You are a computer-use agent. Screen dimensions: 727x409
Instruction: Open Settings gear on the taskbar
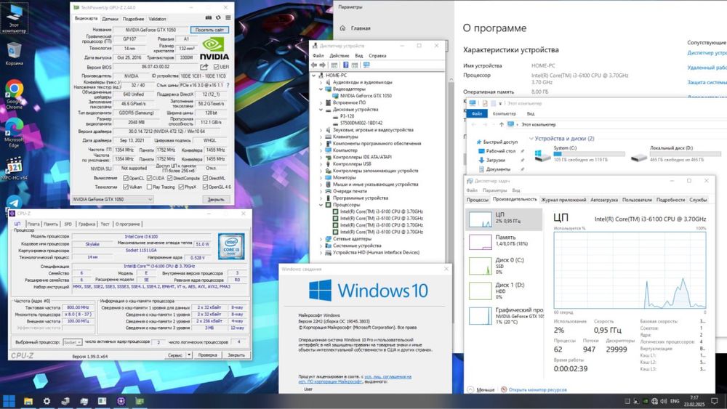[47, 401]
